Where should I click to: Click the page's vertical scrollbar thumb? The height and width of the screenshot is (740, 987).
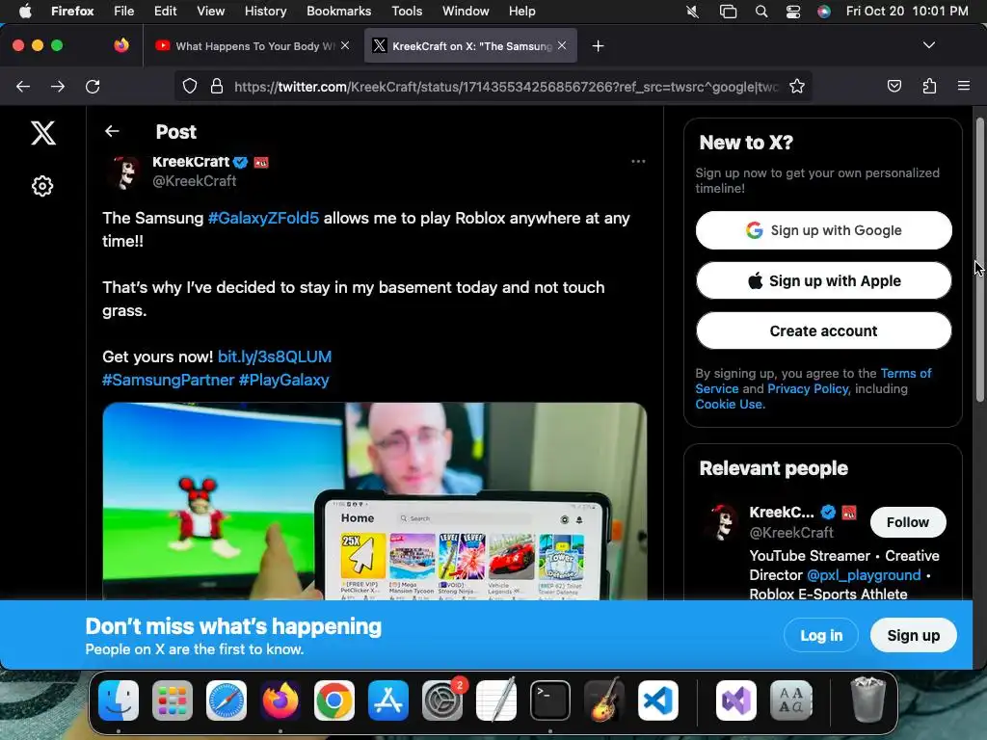[979, 259]
